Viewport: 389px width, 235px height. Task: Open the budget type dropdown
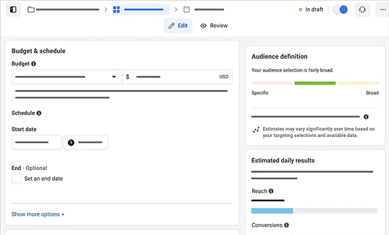point(67,76)
